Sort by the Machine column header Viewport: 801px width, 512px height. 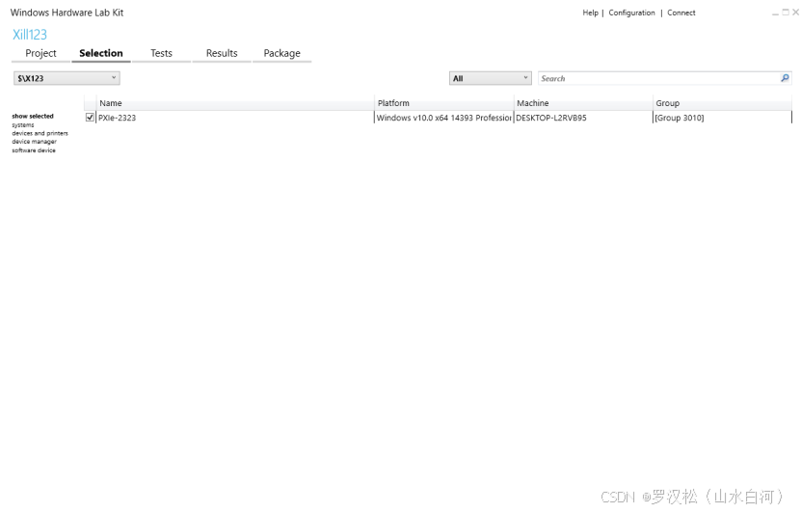(x=583, y=103)
